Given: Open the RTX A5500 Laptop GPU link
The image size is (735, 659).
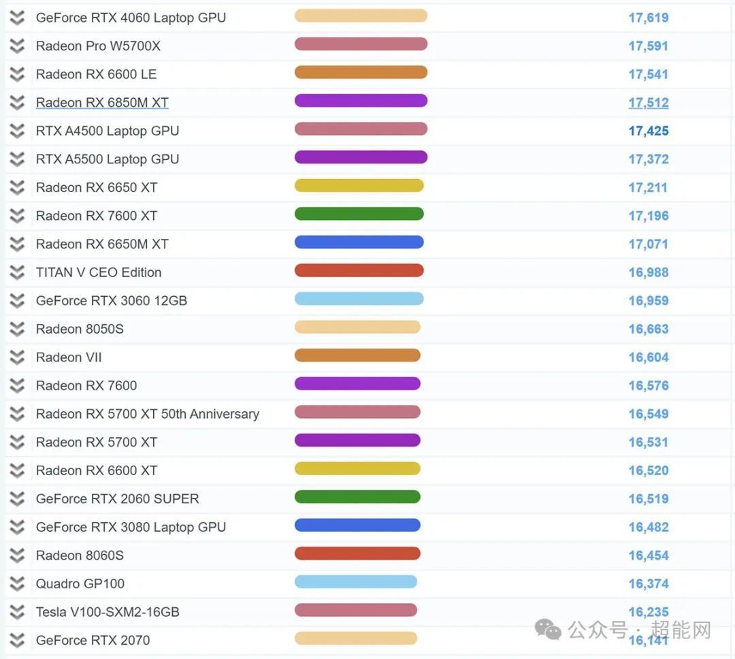Looking at the screenshot, I should (x=108, y=159).
